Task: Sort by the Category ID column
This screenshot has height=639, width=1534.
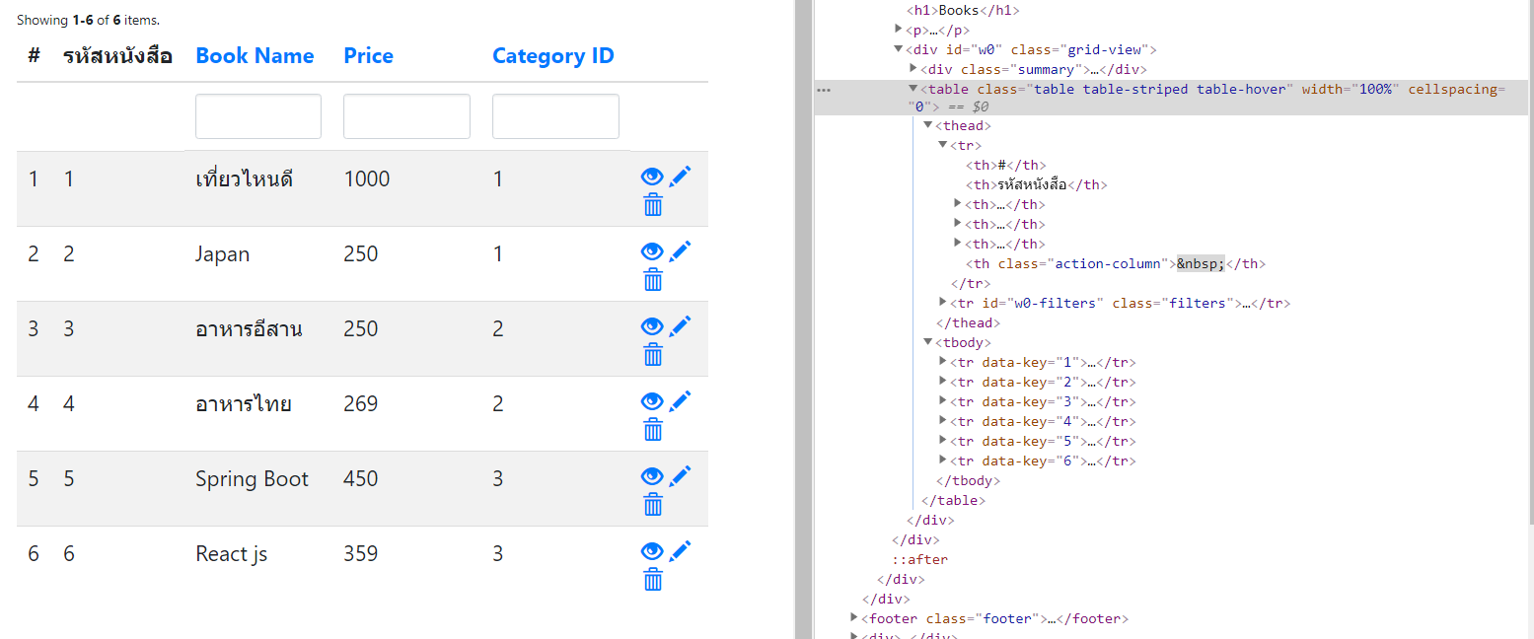Action: 552,55
